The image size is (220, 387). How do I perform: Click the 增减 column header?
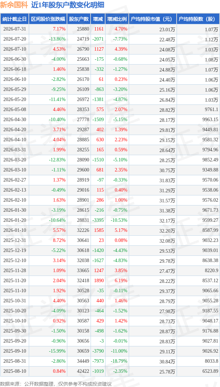tap(98, 19)
